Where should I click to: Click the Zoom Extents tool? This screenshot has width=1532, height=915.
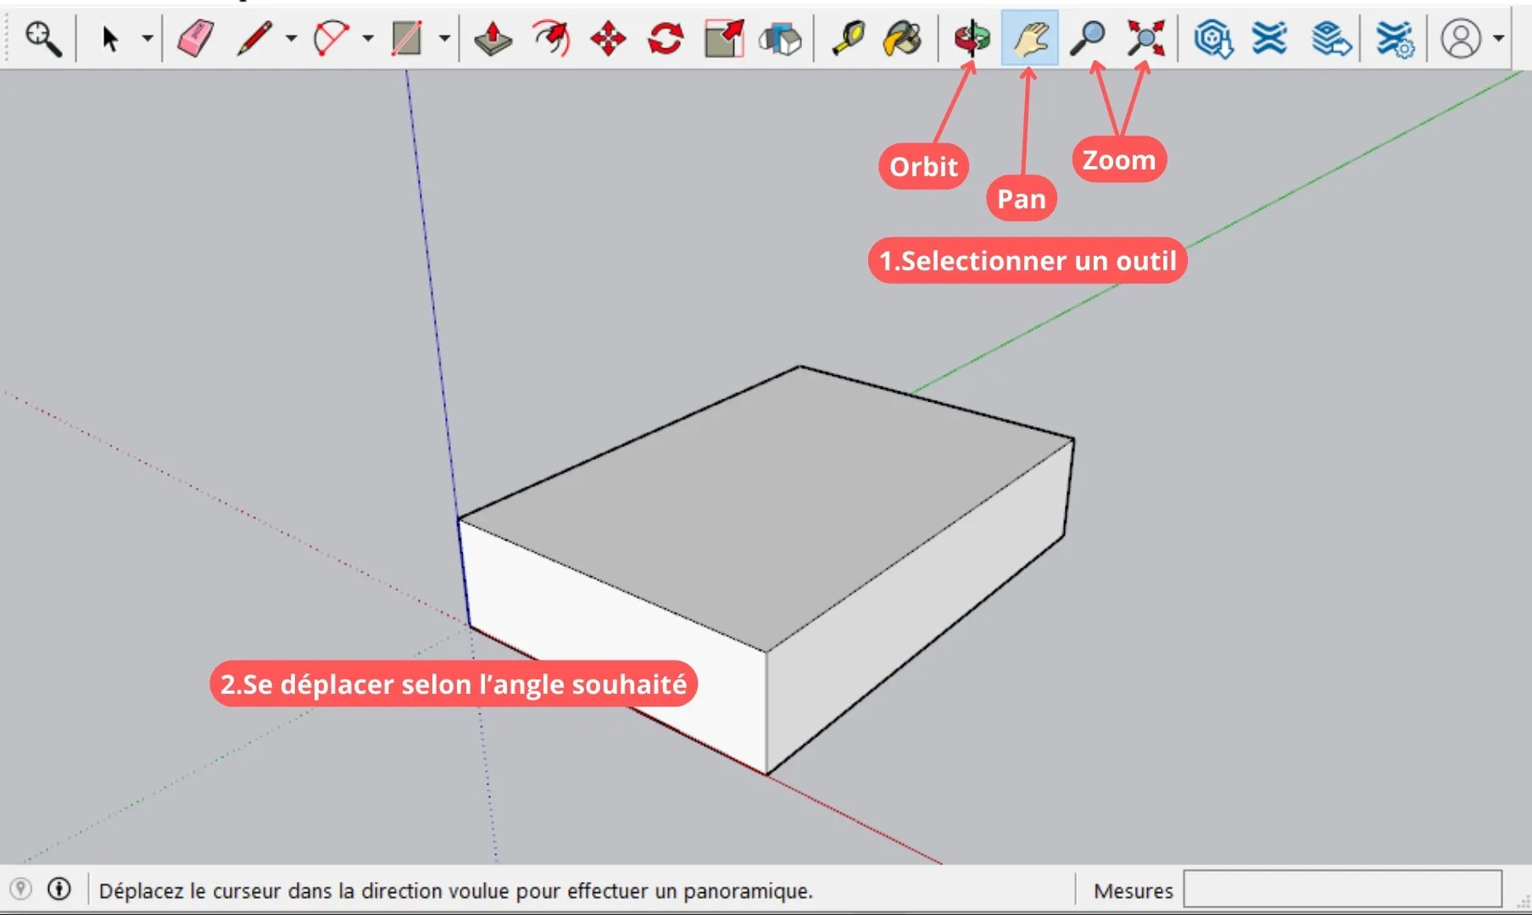[x=1145, y=38]
